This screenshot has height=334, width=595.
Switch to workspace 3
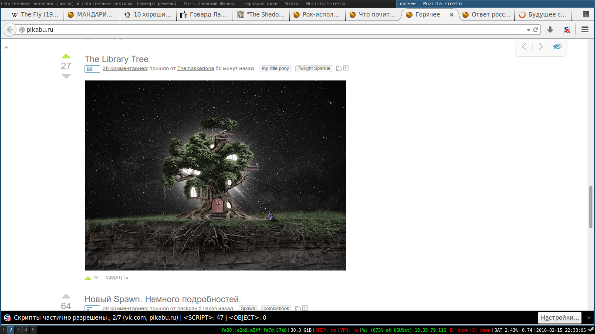tap(18, 330)
